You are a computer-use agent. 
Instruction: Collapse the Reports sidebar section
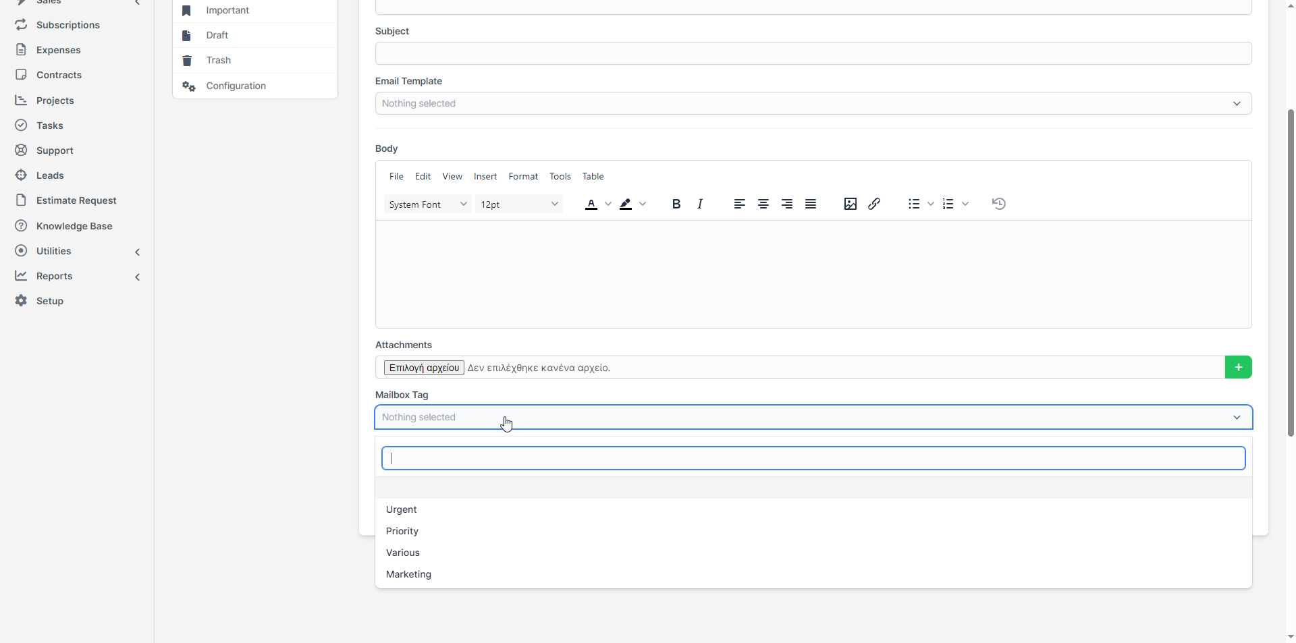pyautogui.click(x=138, y=277)
